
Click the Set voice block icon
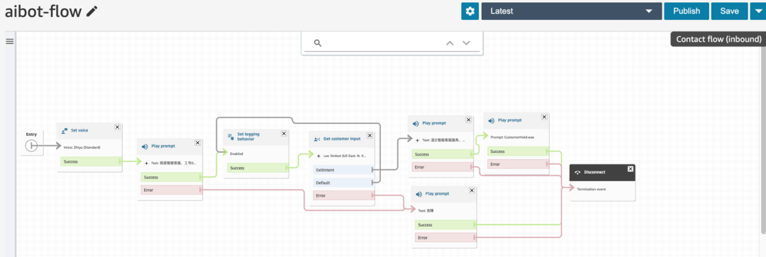point(65,131)
